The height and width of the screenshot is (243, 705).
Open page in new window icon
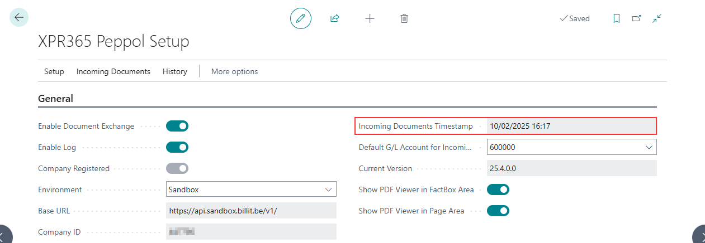pyautogui.click(x=636, y=18)
